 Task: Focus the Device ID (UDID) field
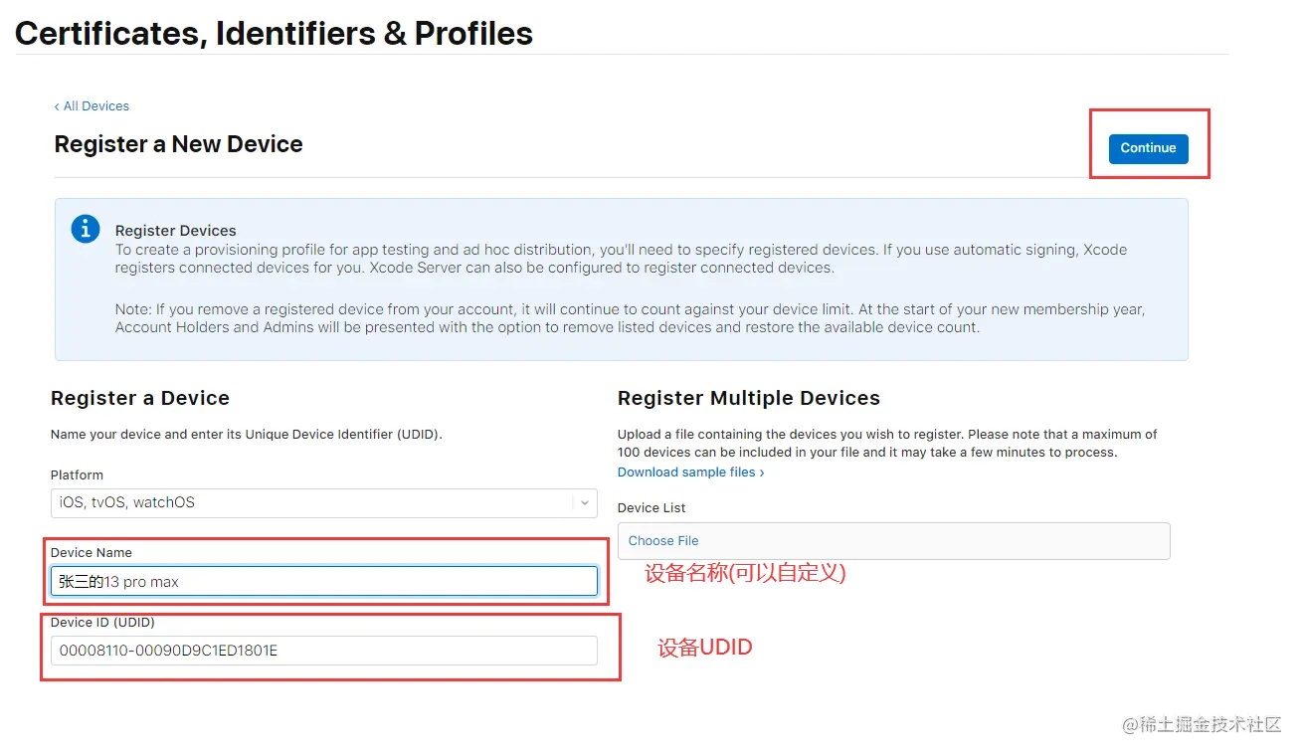[x=323, y=651]
